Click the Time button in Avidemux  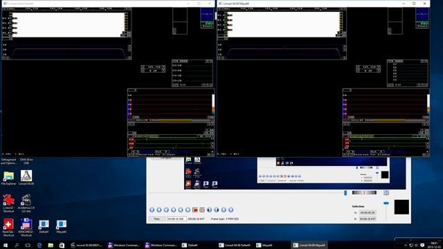157,219
